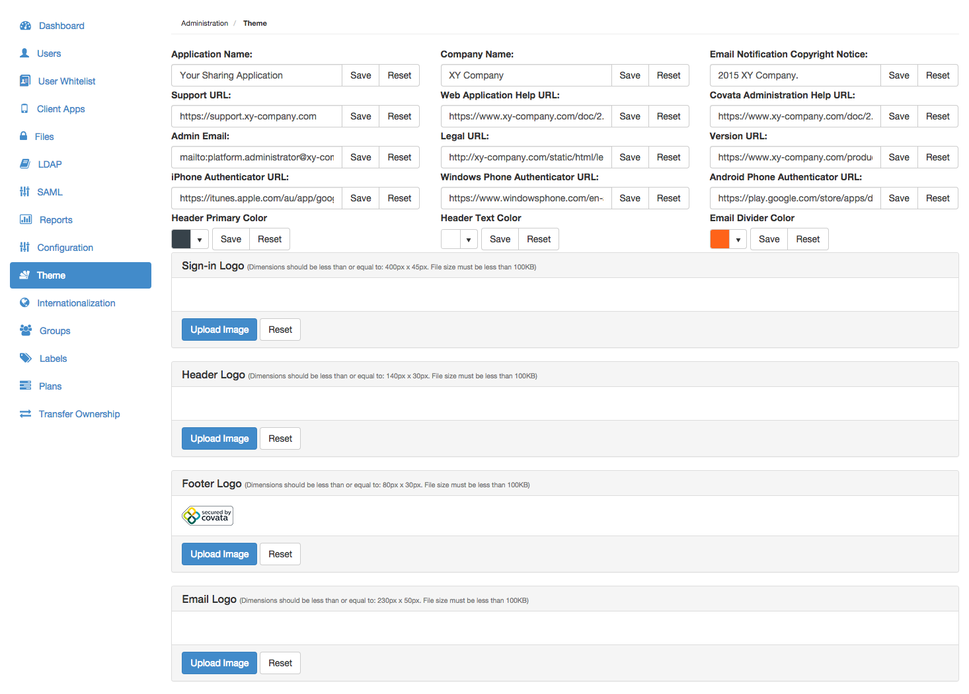Go to Client Apps in sidebar
The image size is (969, 694).
(61, 109)
